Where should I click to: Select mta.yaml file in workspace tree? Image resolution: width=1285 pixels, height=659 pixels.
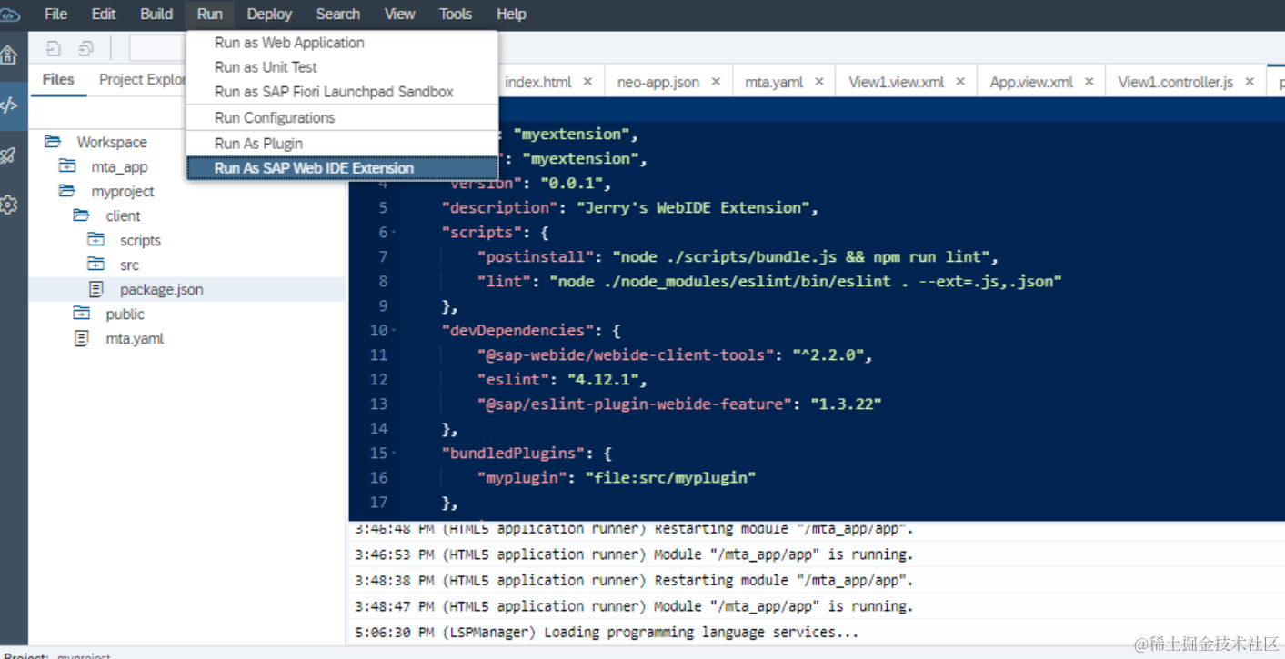(135, 338)
